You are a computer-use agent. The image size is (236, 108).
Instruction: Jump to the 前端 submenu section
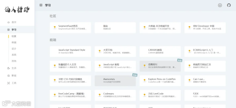click(14, 42)
